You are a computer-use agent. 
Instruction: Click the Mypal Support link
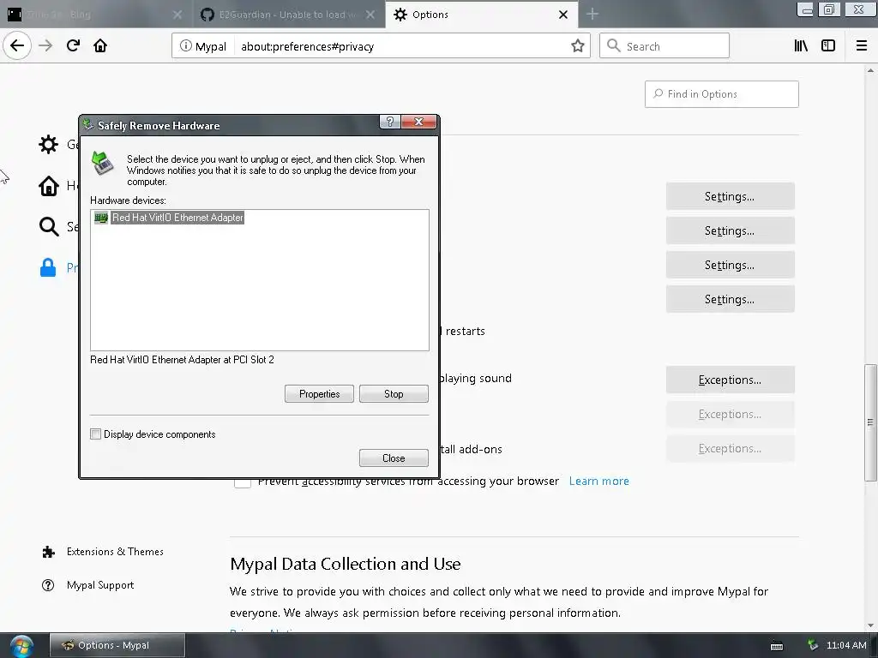point(100,585)
